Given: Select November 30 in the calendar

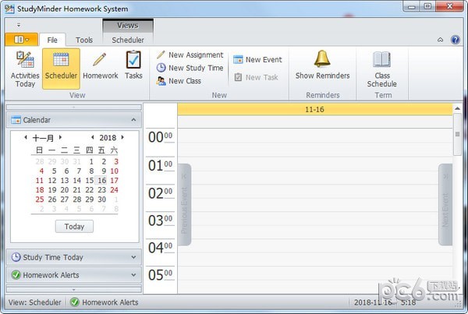Looking at the screenshot, I should 101,199.
